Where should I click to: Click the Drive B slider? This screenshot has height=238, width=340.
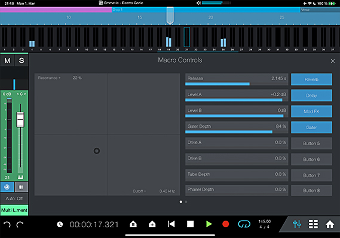point(237,160)
